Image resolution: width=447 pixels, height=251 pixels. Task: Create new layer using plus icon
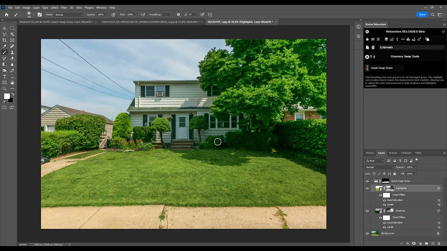pyautogui.click(x=433, y=244)
